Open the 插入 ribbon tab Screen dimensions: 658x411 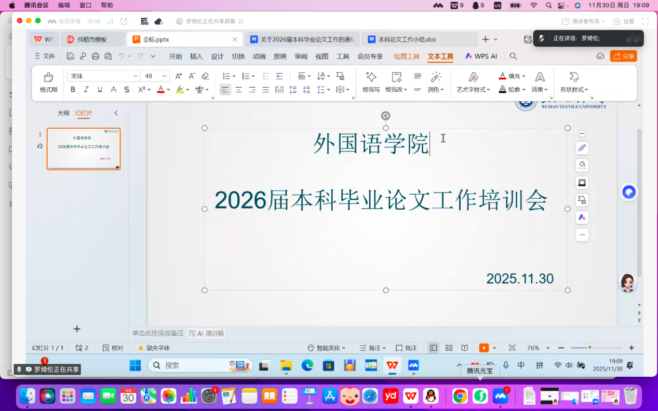196,57
